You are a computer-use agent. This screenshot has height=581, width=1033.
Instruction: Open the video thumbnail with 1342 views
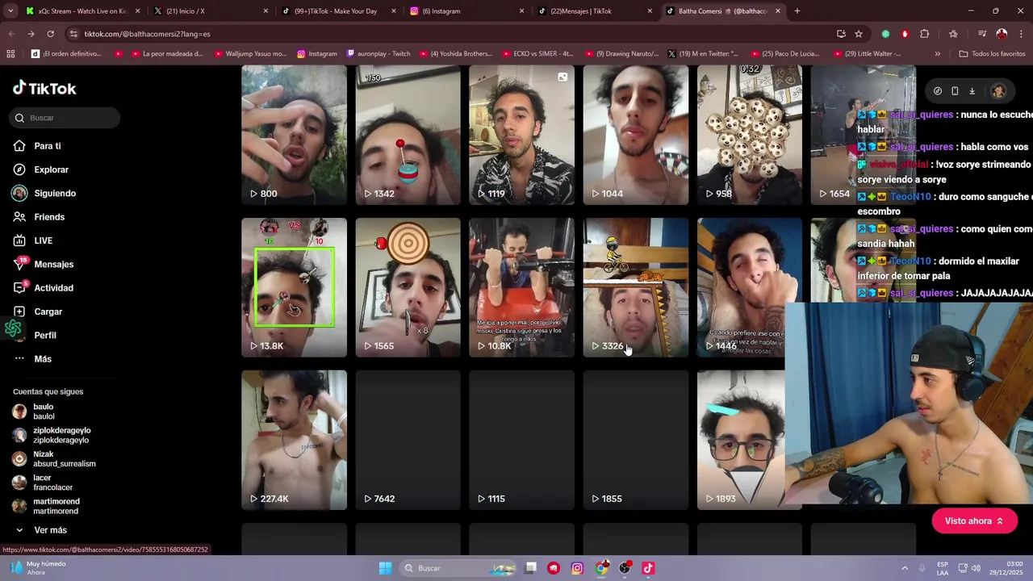[408, 135]
